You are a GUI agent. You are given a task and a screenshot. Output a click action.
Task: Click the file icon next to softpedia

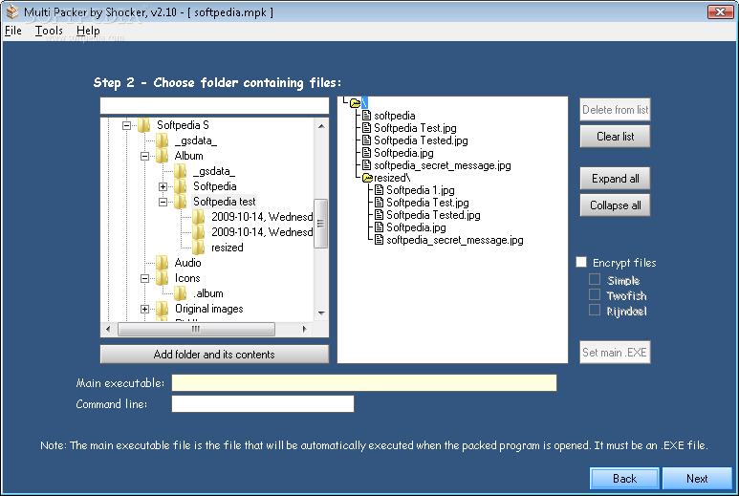[x=367, y=116]
